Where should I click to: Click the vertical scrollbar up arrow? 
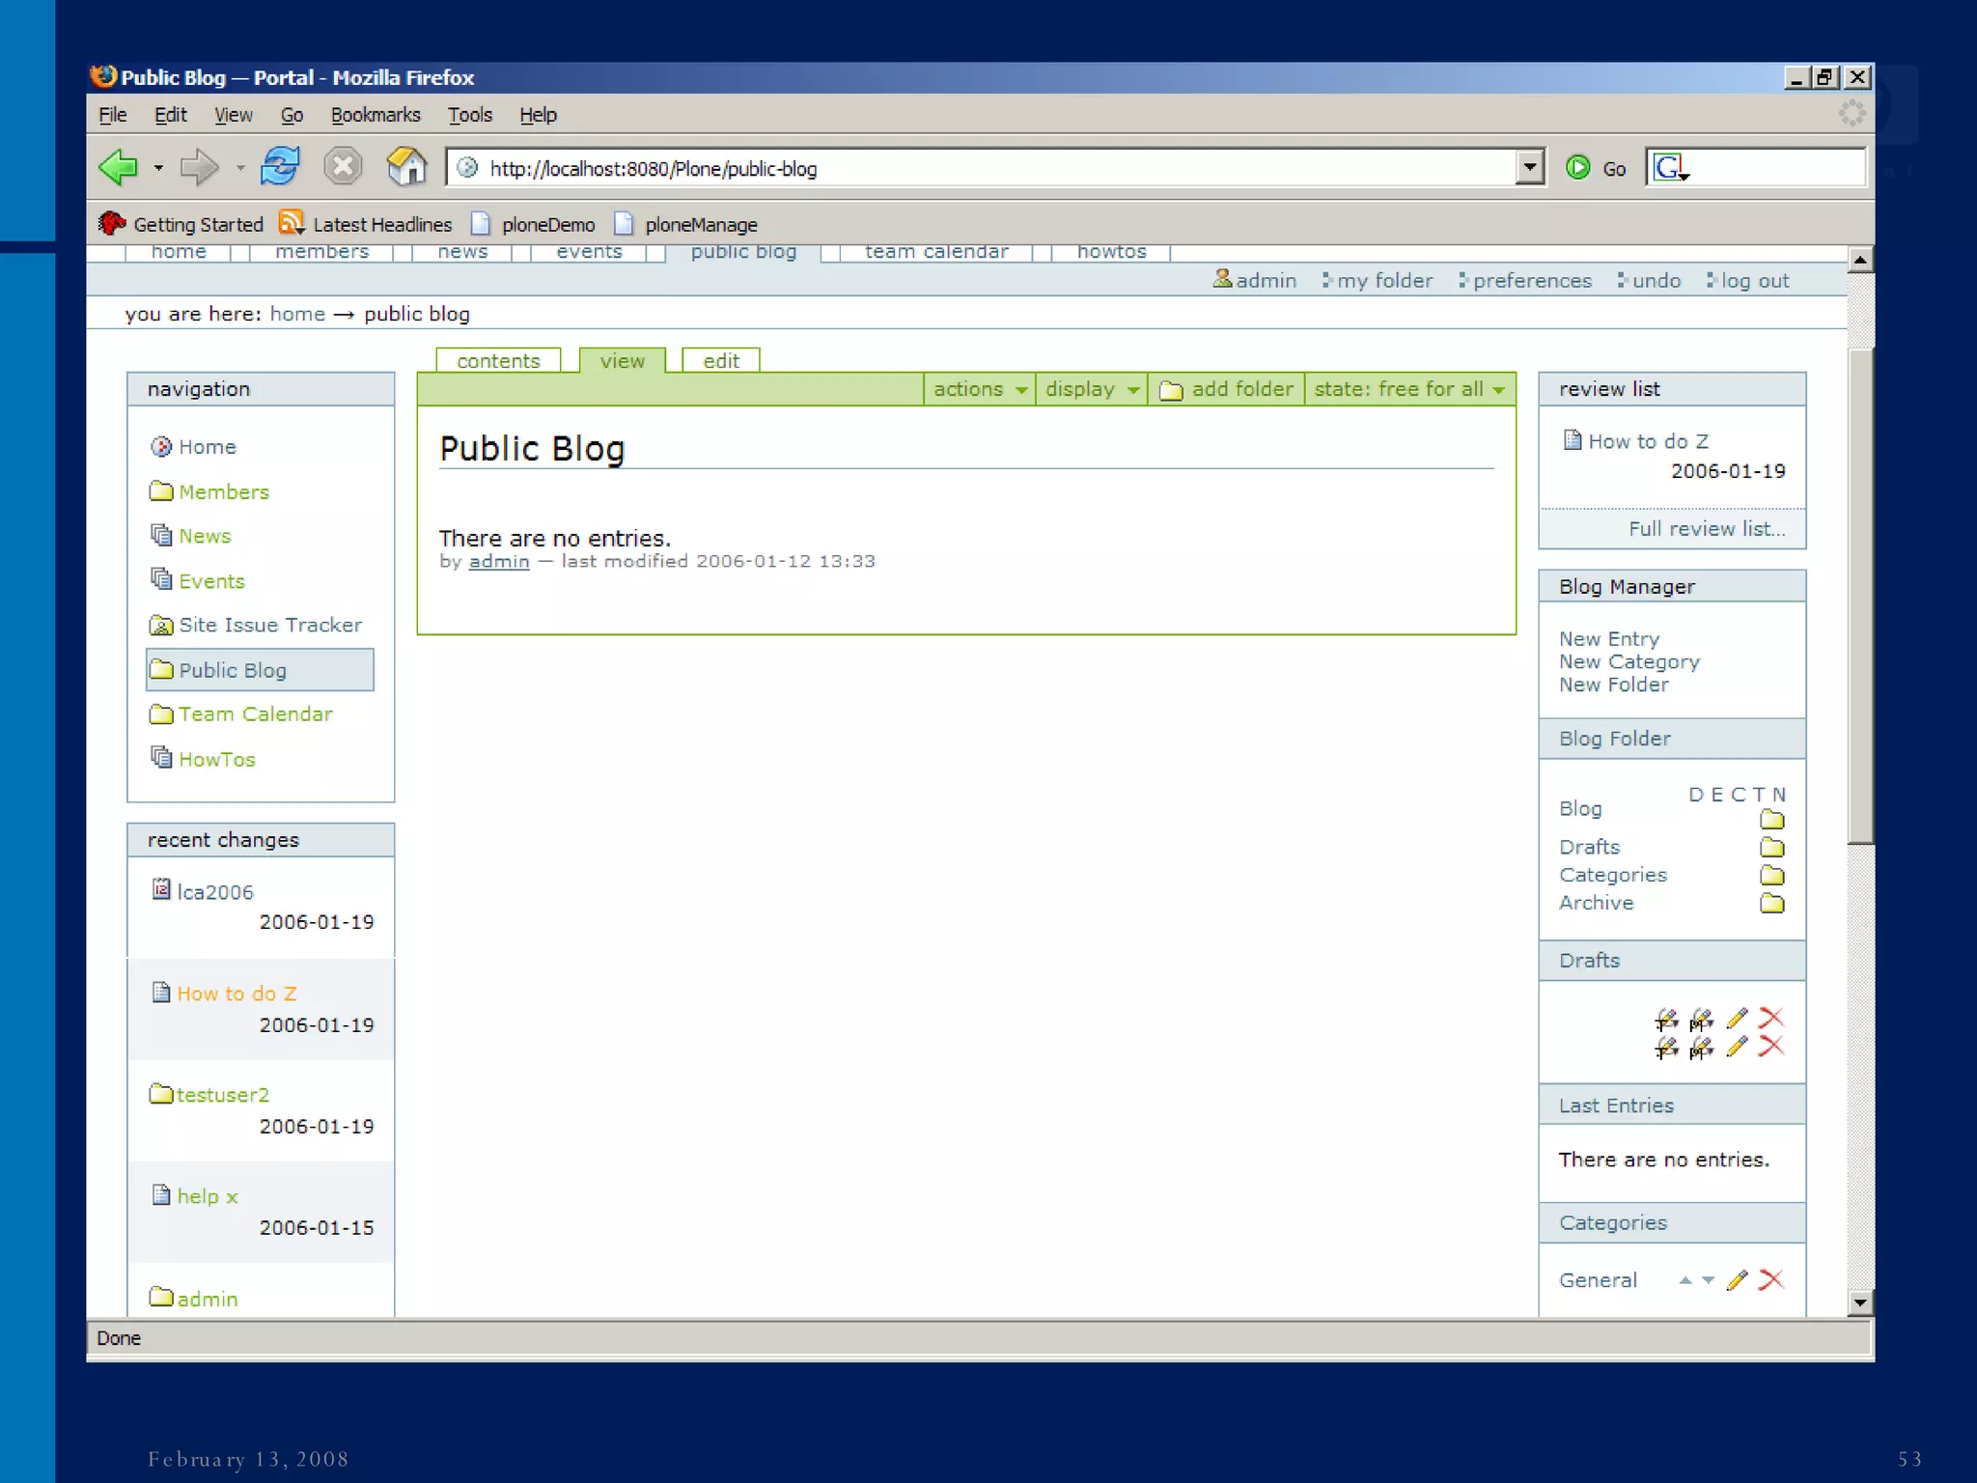[1861, 259]
